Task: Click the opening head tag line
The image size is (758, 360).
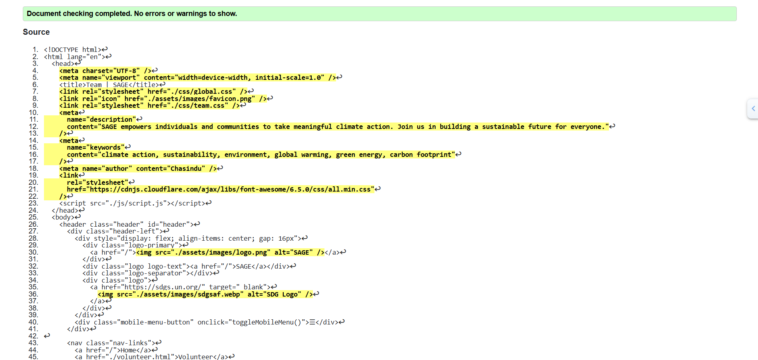Action: point(66,63)
